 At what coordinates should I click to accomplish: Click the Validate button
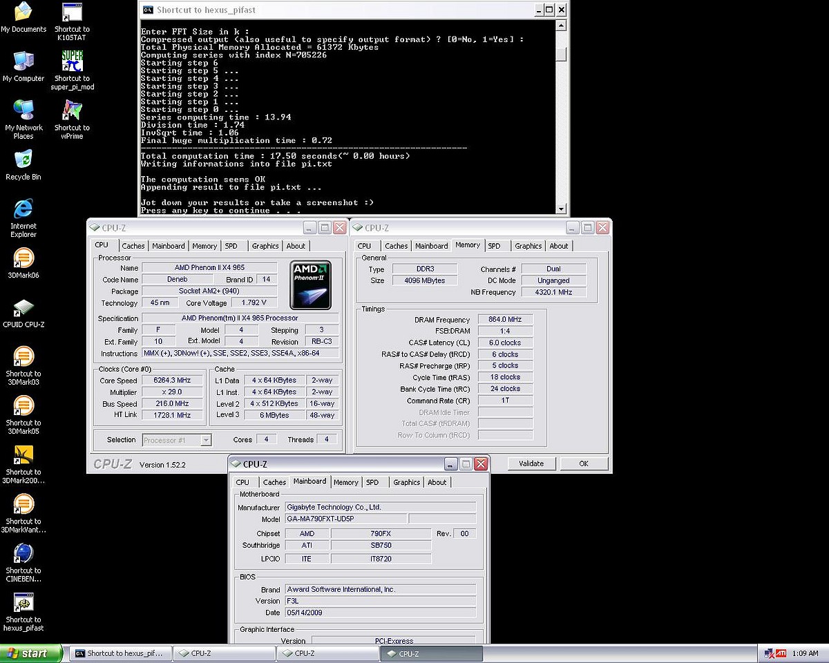pyautogui.click(x=531, y=463)
